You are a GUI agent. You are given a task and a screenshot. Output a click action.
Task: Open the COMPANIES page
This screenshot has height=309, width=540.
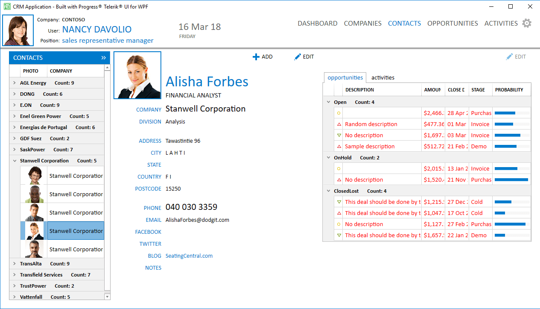(x=363, y=24)
